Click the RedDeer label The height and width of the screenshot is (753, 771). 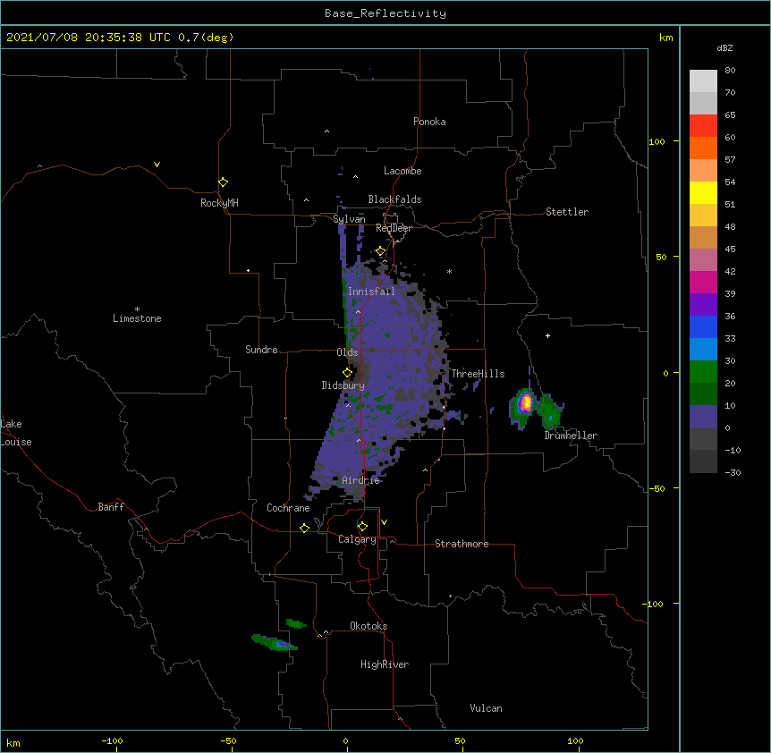[394, 228]
